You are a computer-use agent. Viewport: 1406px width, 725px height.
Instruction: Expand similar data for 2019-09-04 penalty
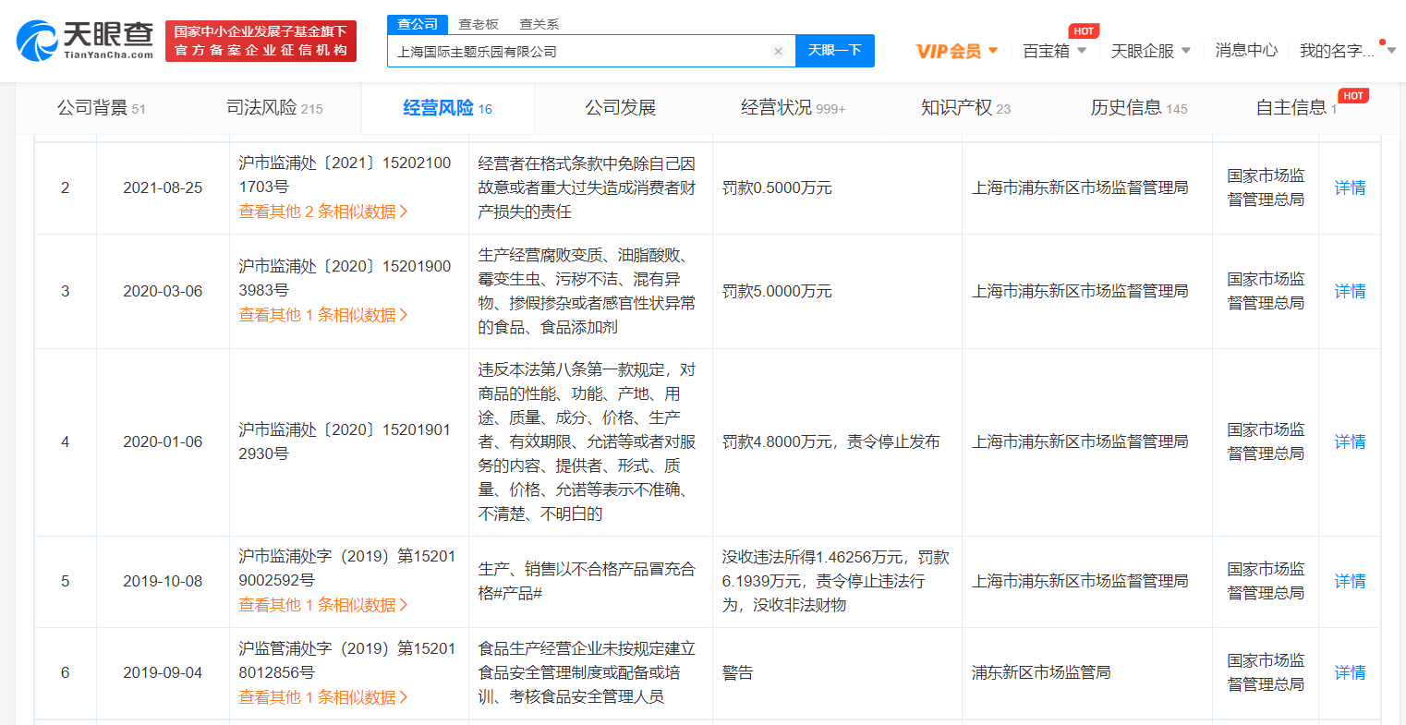[x=323, y=697]
